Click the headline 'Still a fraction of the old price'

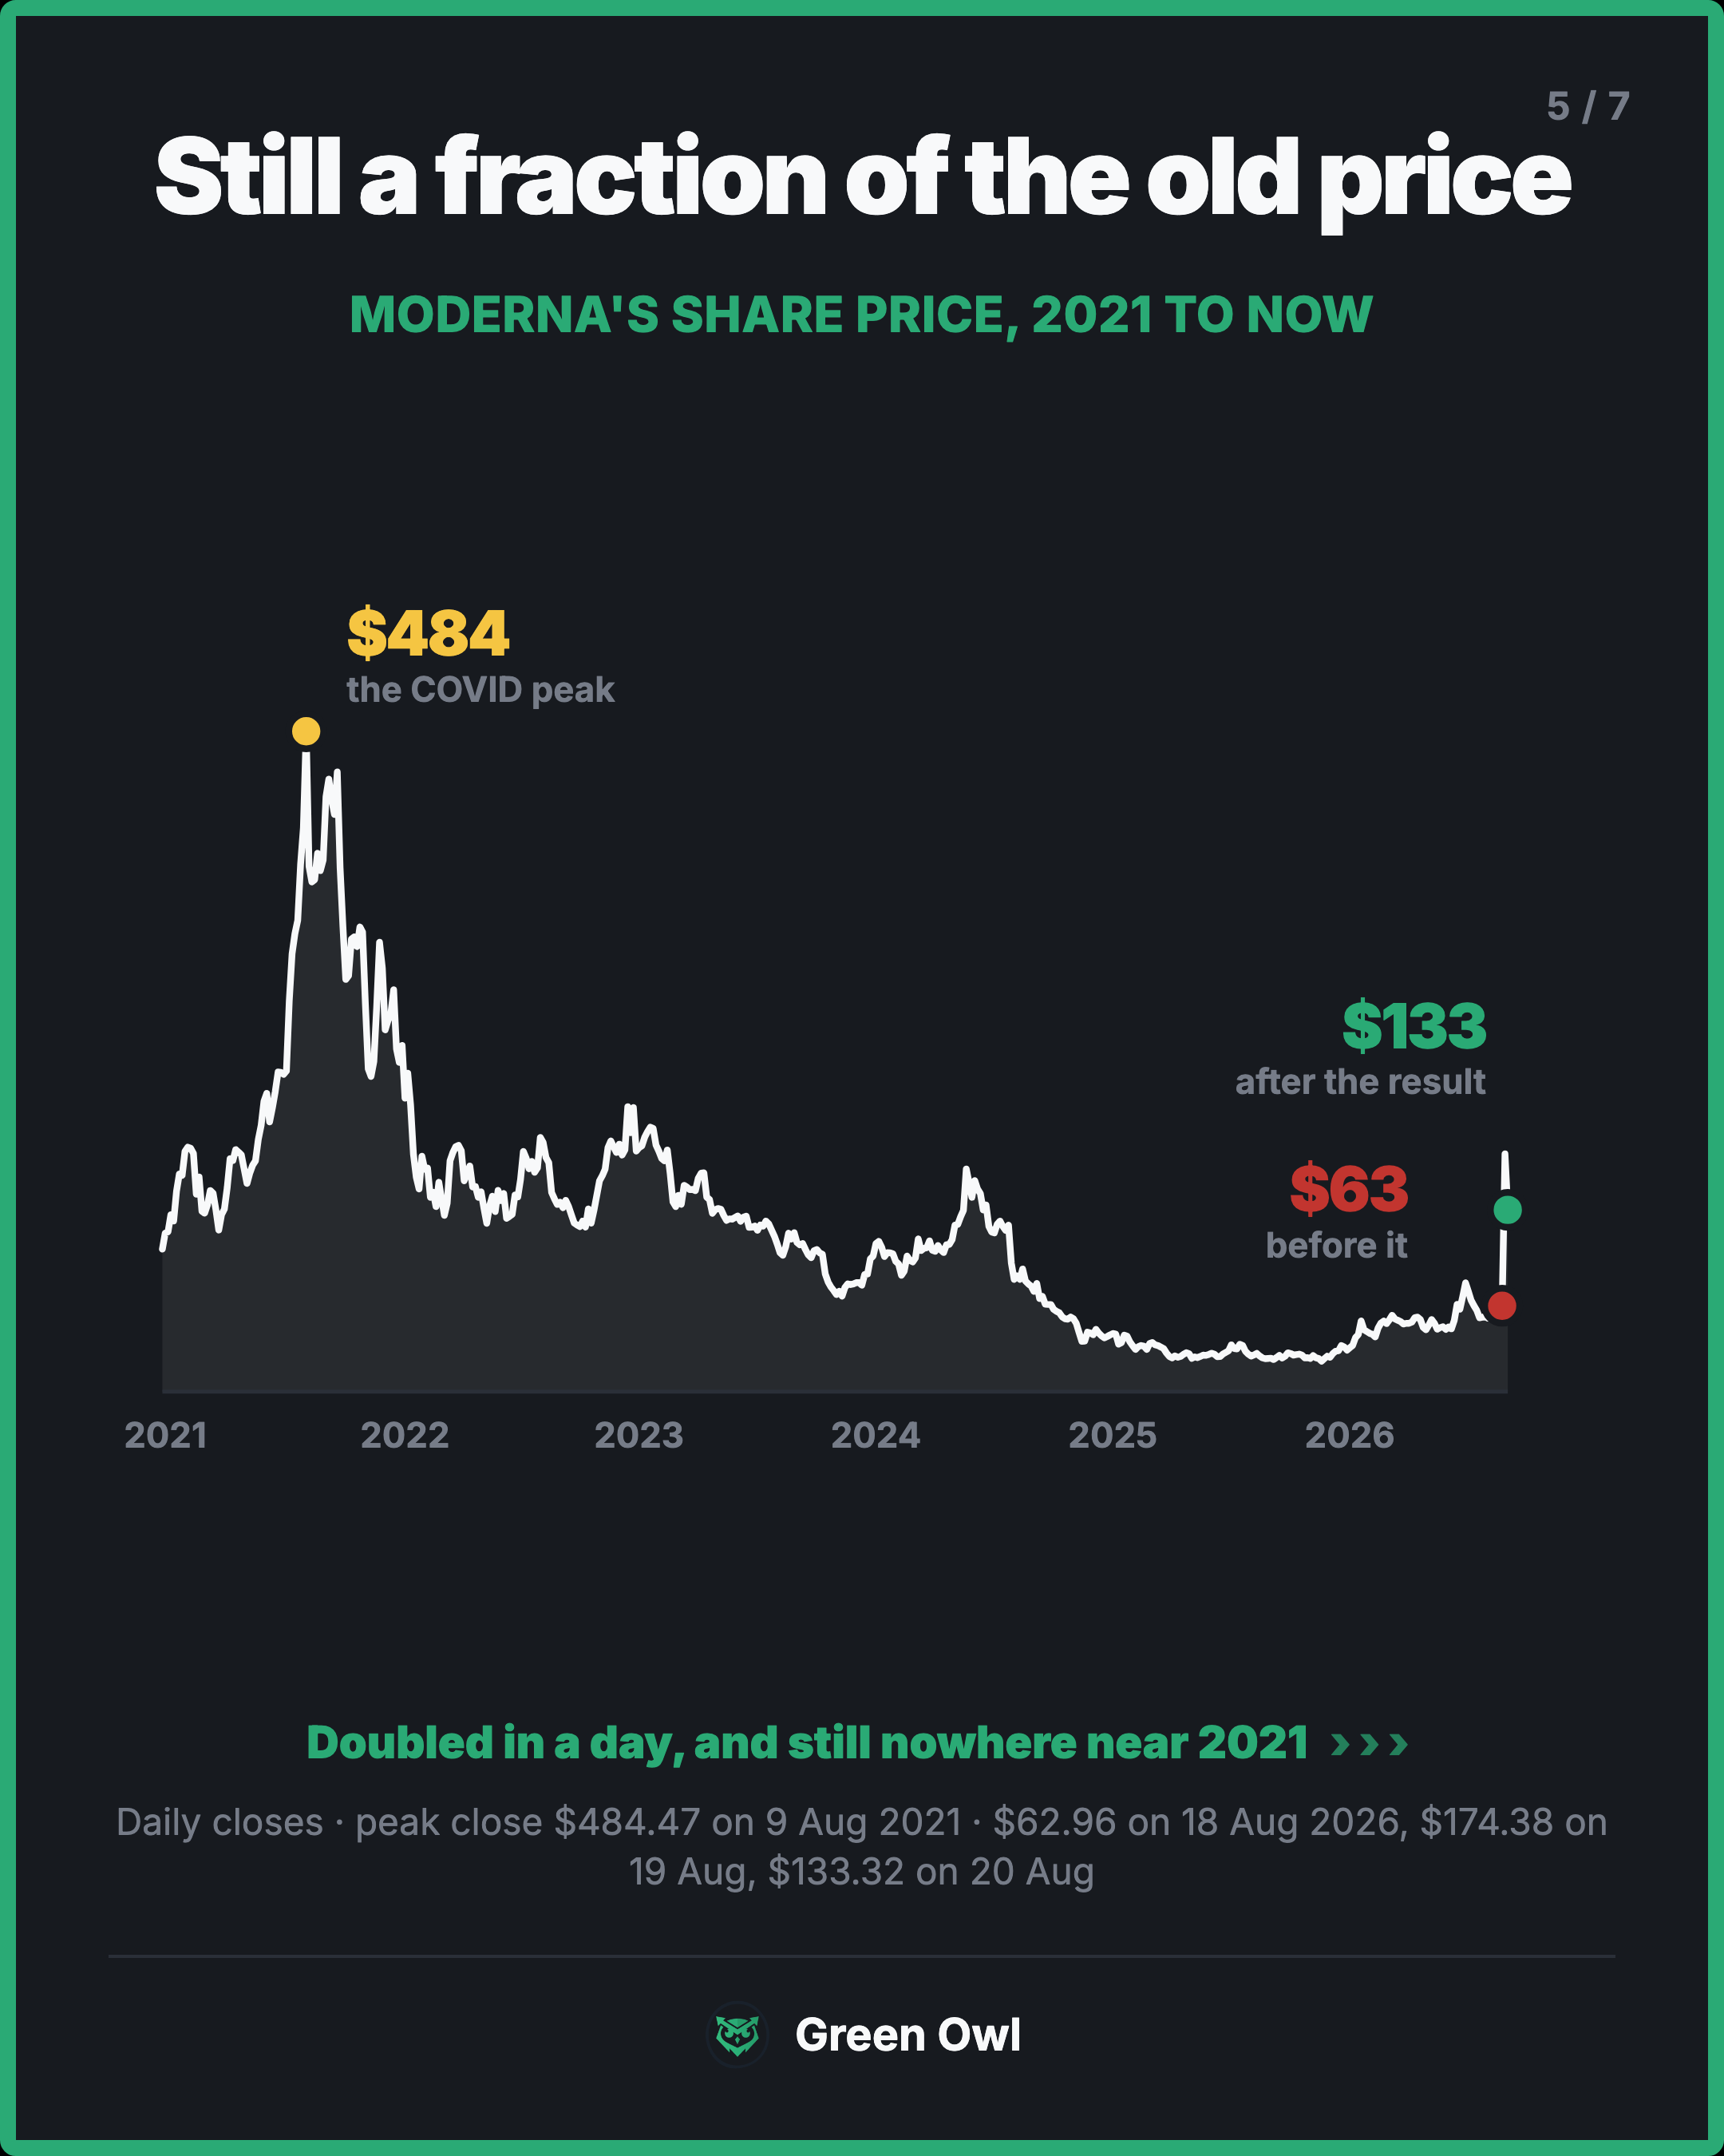point(863,178)
